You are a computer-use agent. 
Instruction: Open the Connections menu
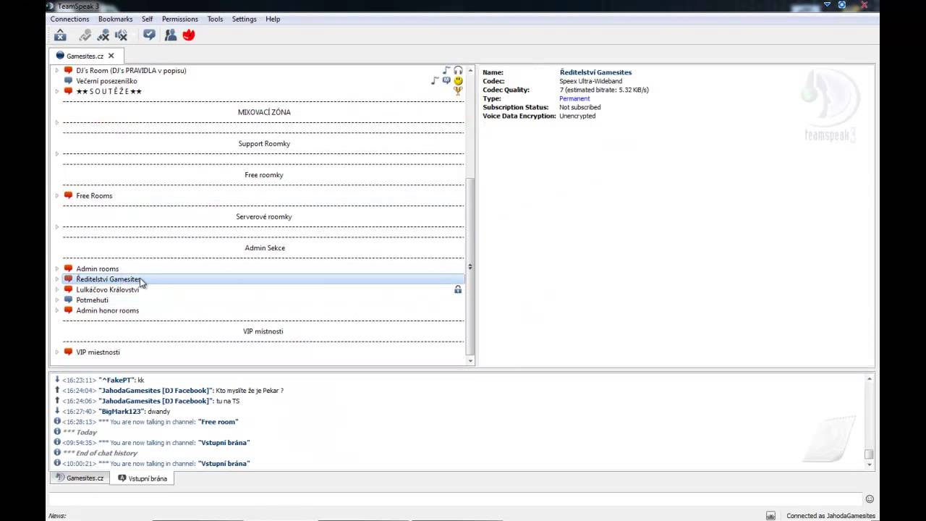(69, 19)
